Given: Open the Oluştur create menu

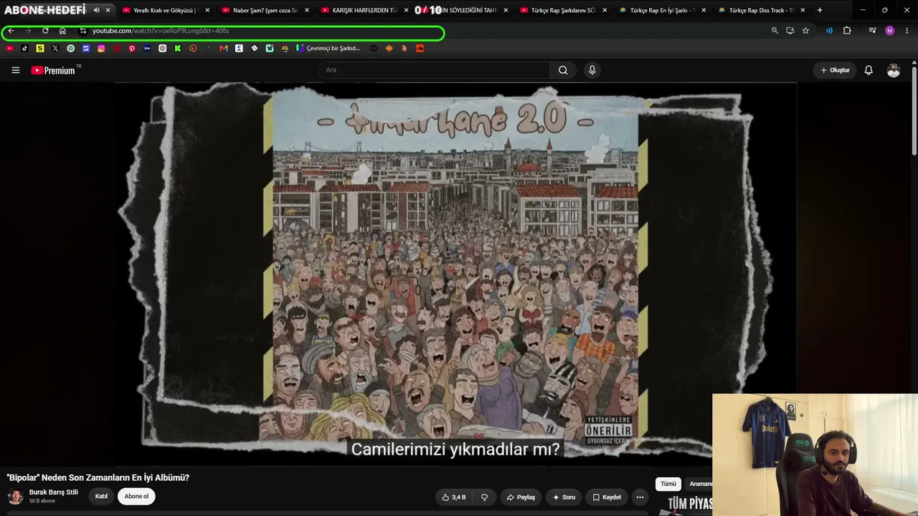Looking at the screenshot, I should 835,70.
